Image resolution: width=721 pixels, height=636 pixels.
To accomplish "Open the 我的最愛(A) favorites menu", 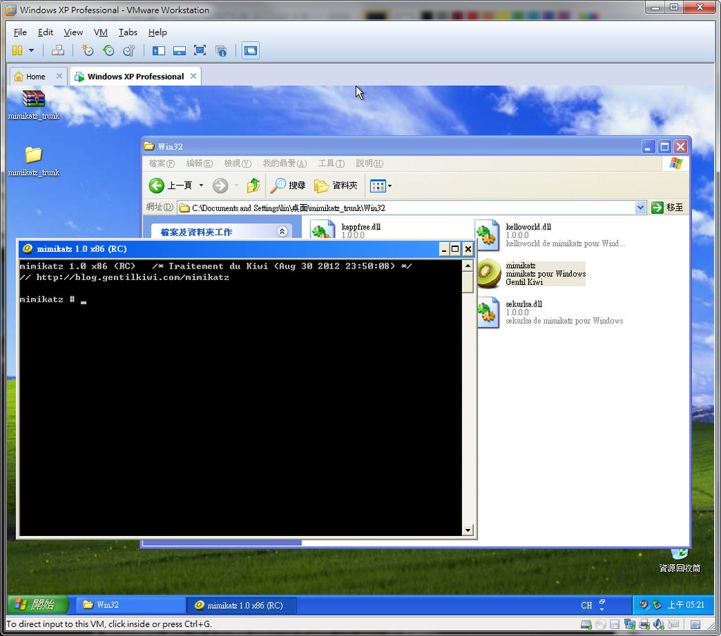I will [x=284, y=163].
